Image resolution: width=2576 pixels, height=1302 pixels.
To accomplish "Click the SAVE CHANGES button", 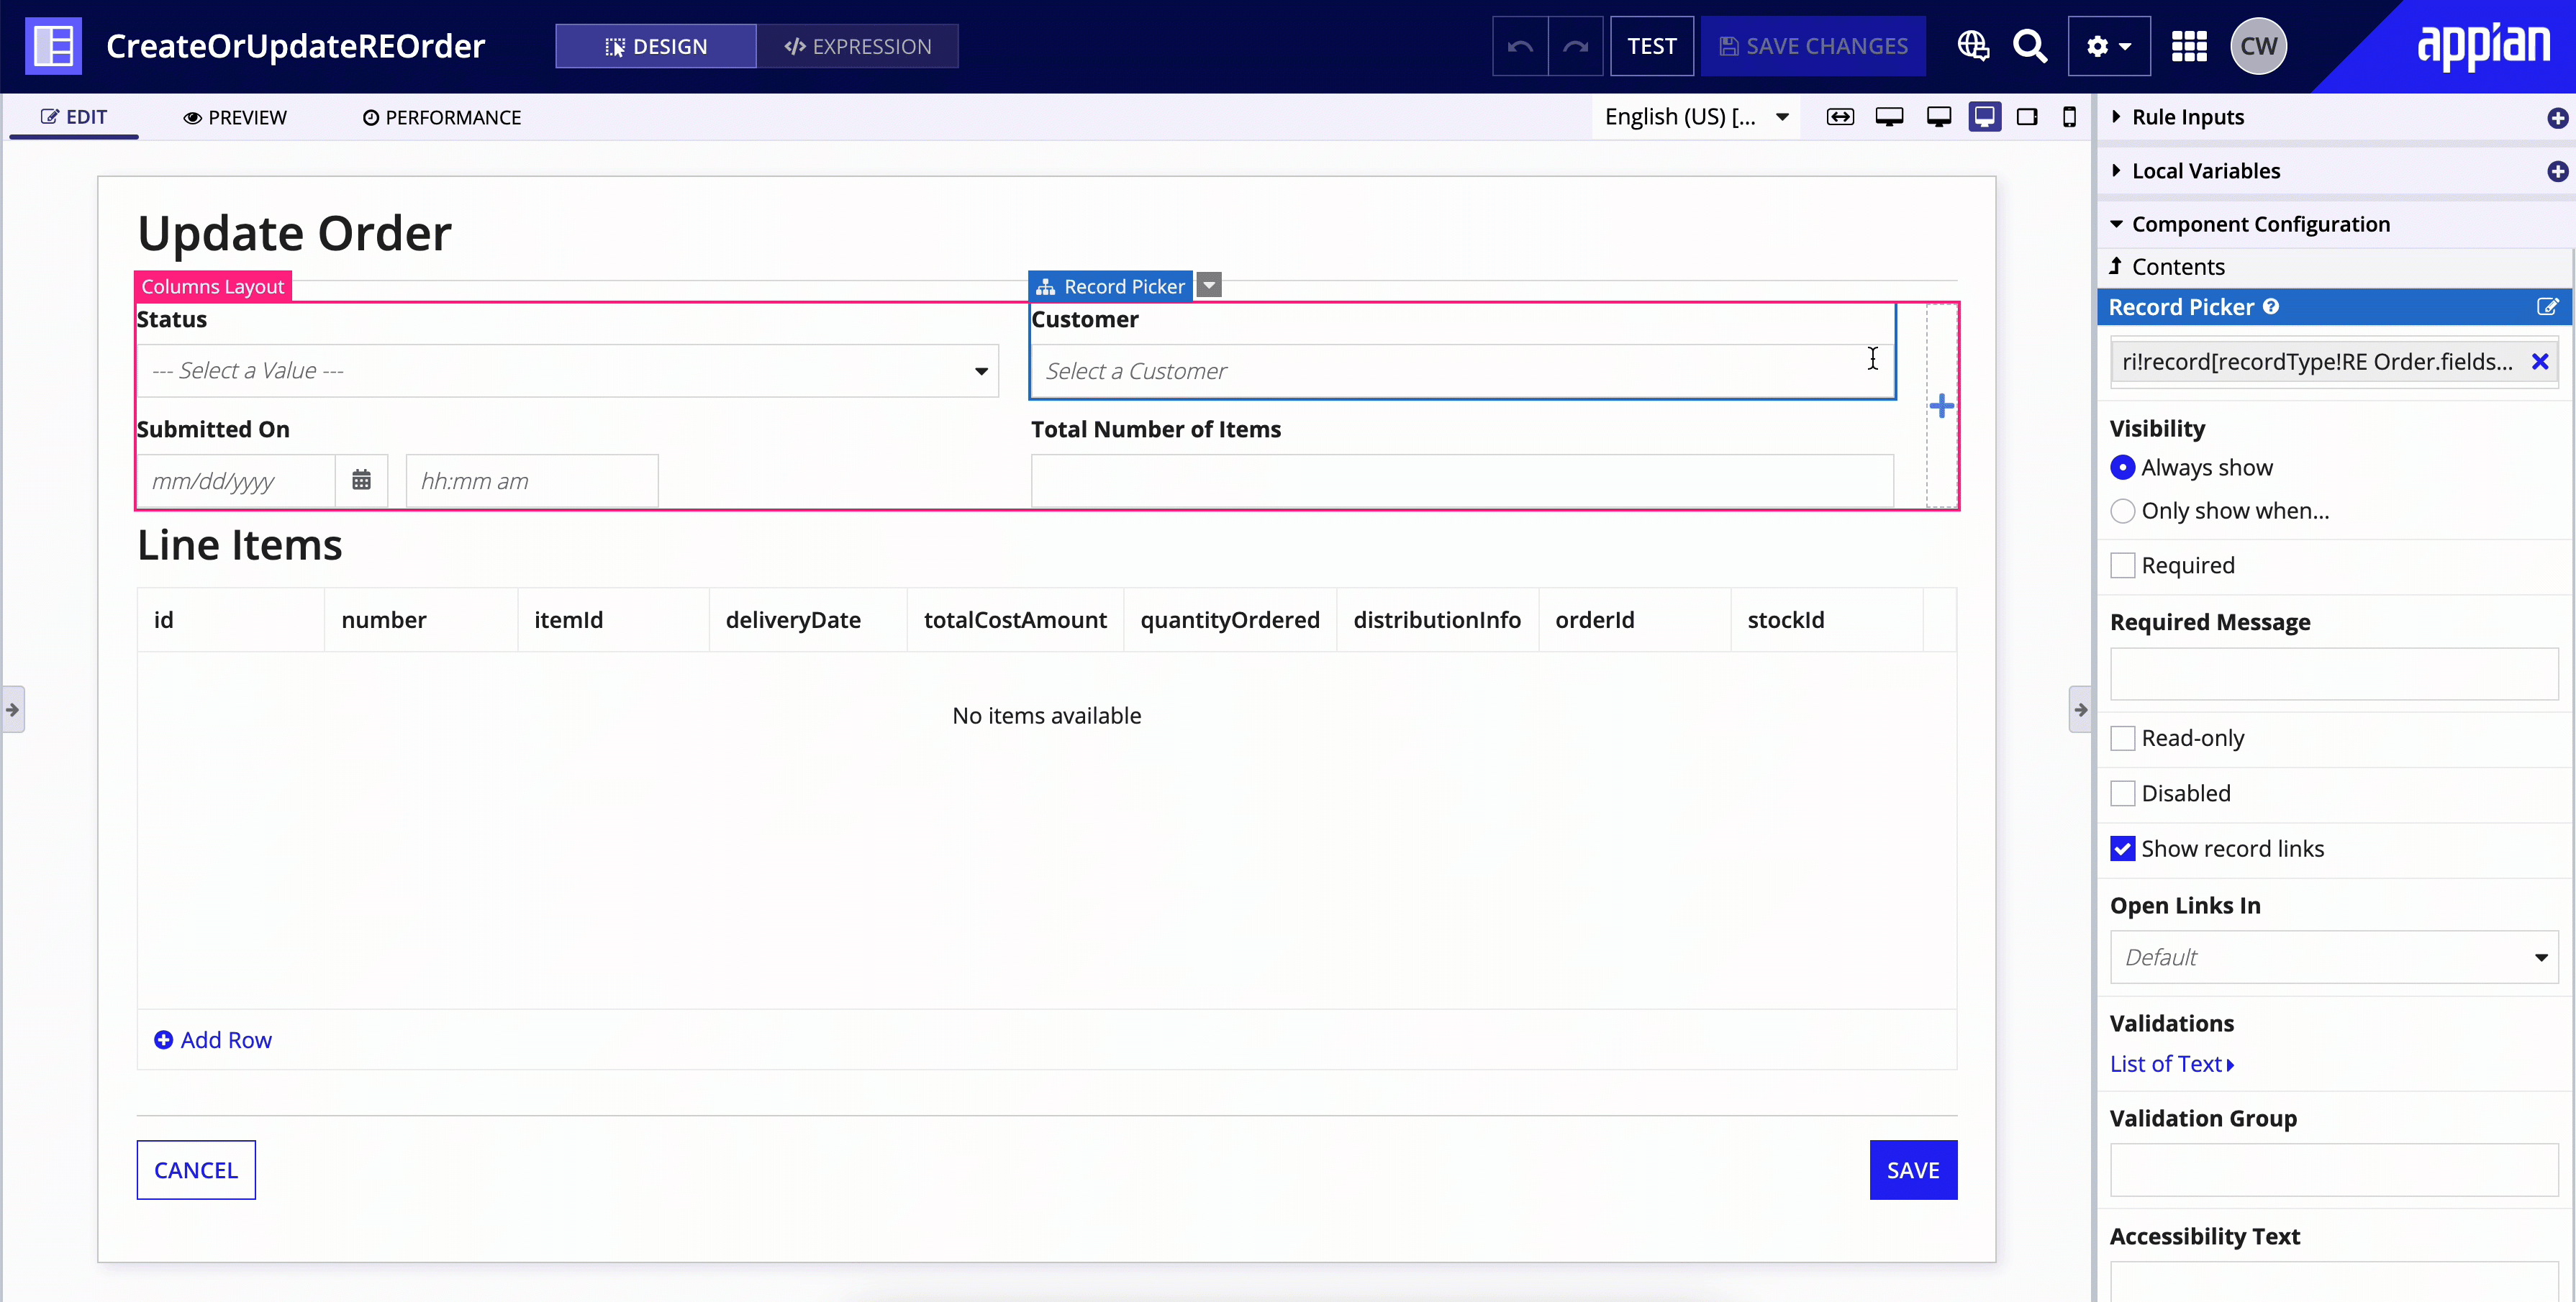I will [x=1812, y=45].
